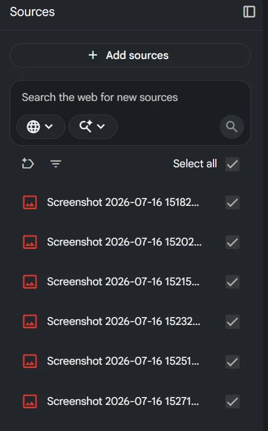Screen dimensions: 268x431
Task: Click the sparkle label auto-categorize icon
Action: [x=28, y=163]
